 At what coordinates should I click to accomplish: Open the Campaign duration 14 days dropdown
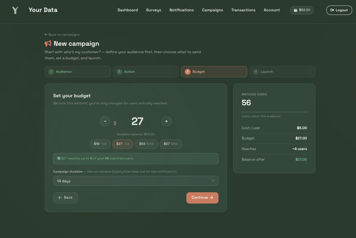point(136,181)
